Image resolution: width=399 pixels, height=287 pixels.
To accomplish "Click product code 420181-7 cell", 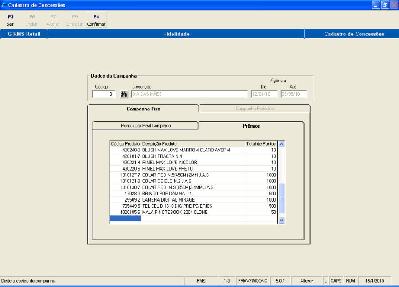I will tap(125, 156).
